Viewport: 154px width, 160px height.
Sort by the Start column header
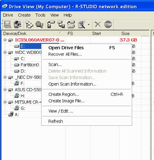[x=105, y=33]
